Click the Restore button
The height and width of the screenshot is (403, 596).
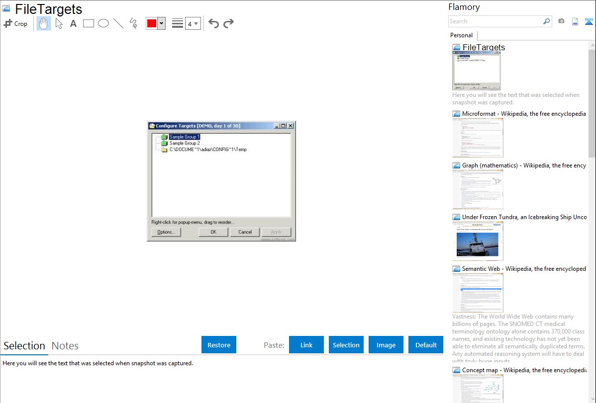click(x=219, y=345)
